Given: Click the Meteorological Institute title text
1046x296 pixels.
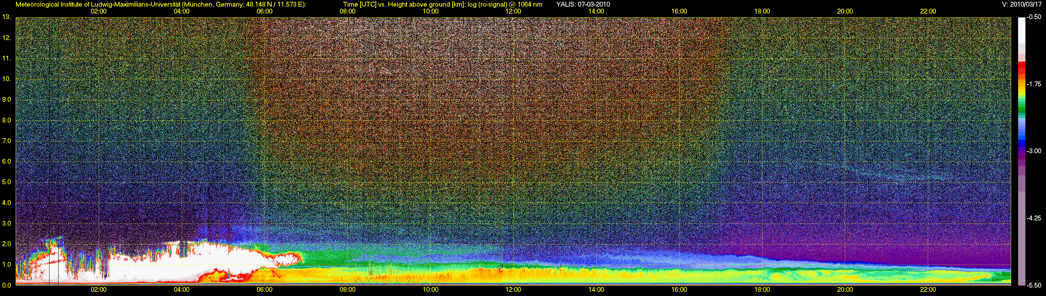Looking at the screenshot, I should click(x=161, y=5).
